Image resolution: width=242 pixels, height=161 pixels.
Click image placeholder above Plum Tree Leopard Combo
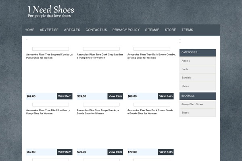tap(51, 49)
